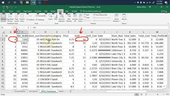The image size is (170, 96).
Task: Save workbook from Quick Access Toolbar
Action: (x=3, y=7)
